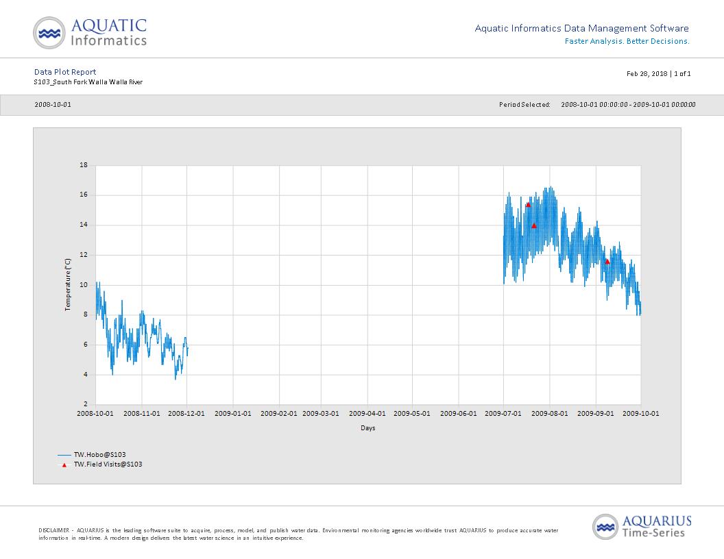Click the y-axis value '6'
Image resolution: width=724 pixels, height=559 pixels.
pyautogui.click(x=86, y=345)
